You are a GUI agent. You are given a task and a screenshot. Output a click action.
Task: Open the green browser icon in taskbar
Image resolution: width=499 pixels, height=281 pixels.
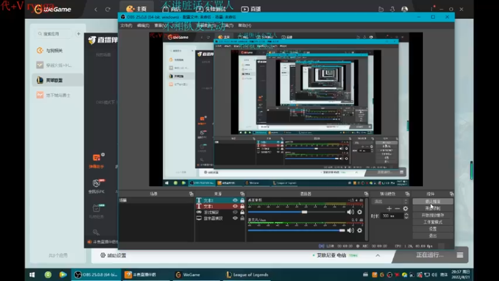pos(48,275)
